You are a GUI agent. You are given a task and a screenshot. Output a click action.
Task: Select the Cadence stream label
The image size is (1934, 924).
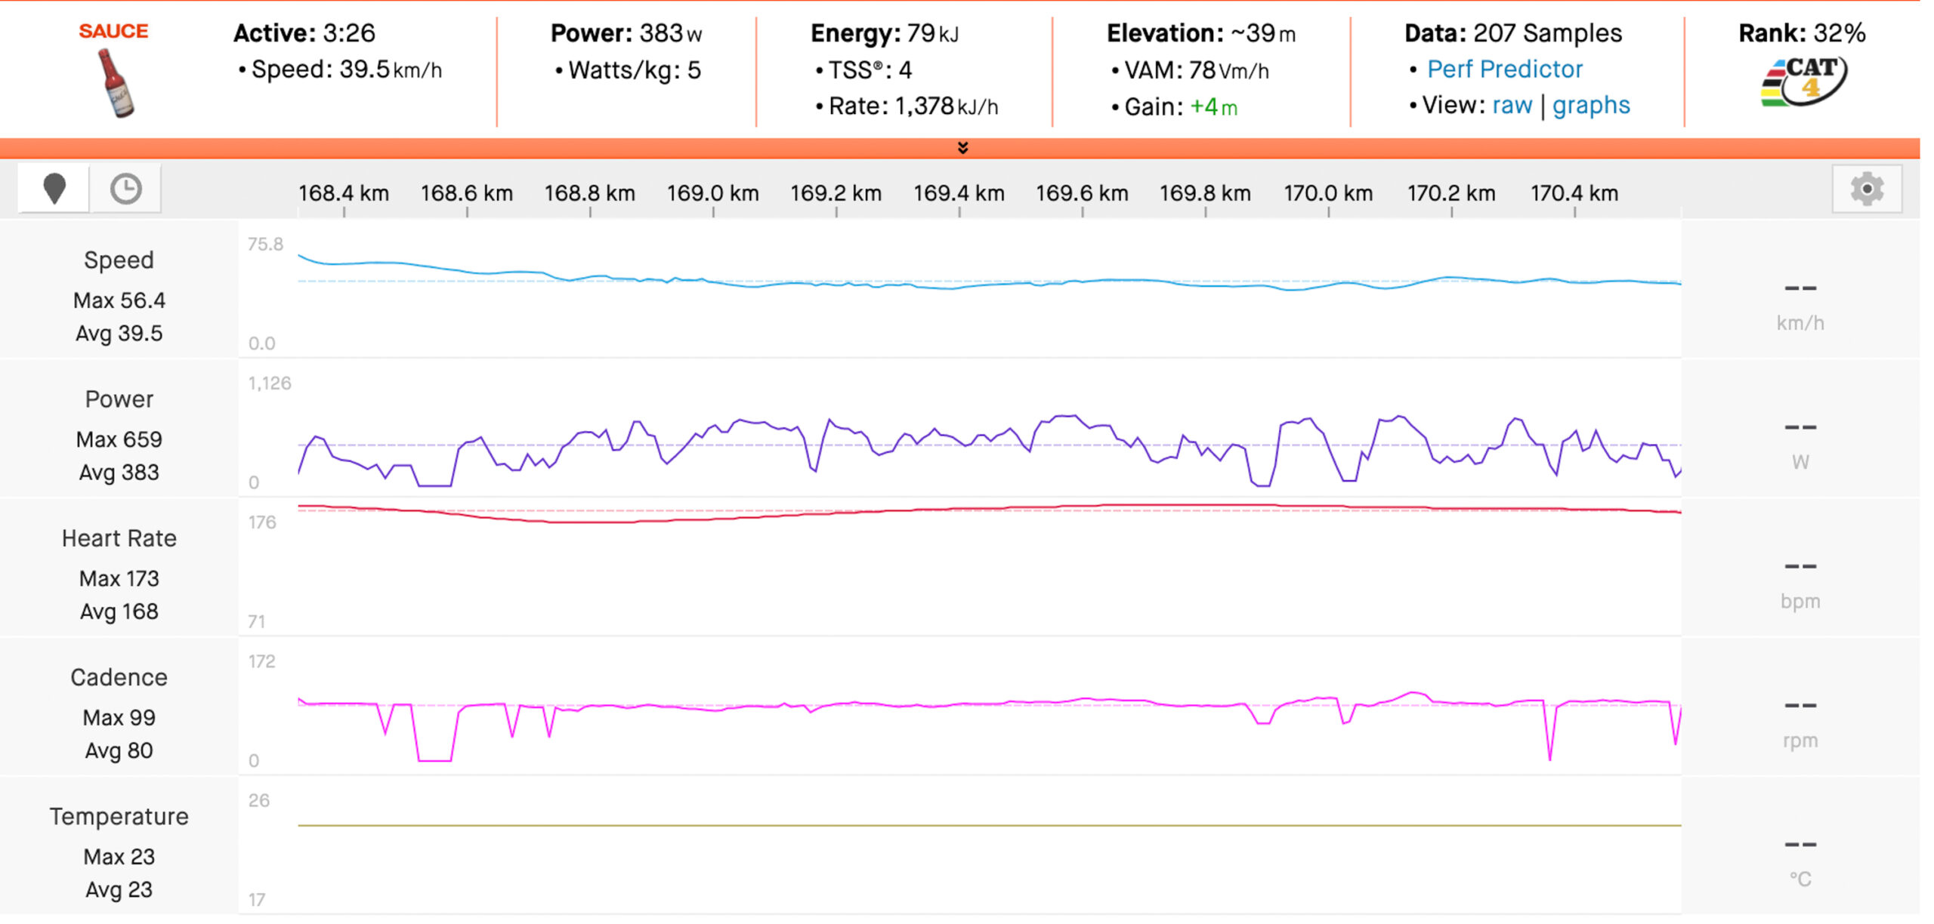(x=119, y=677)
